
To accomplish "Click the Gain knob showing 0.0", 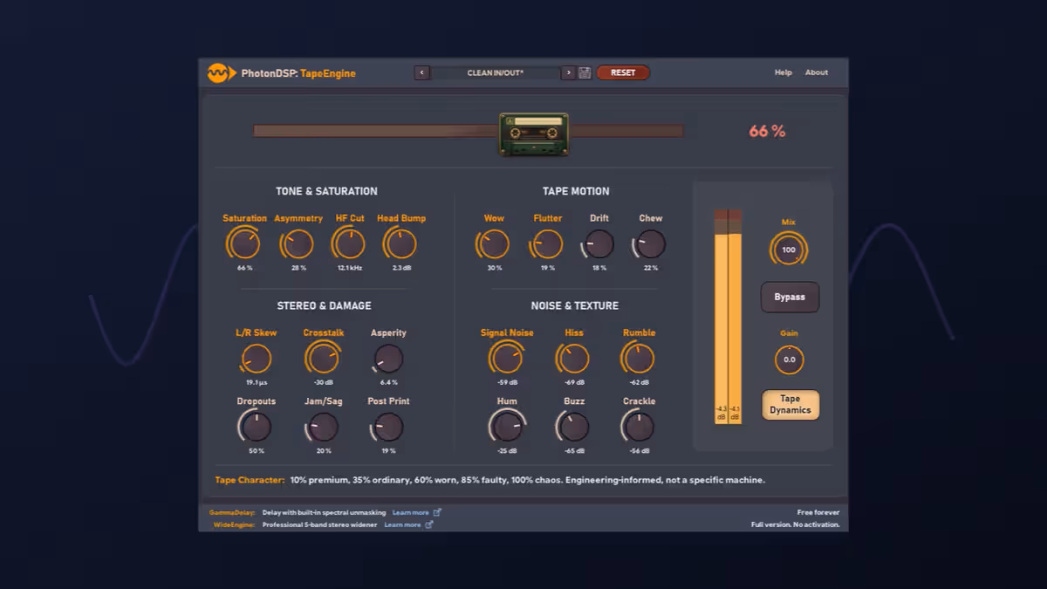I will tap(790, 360).
